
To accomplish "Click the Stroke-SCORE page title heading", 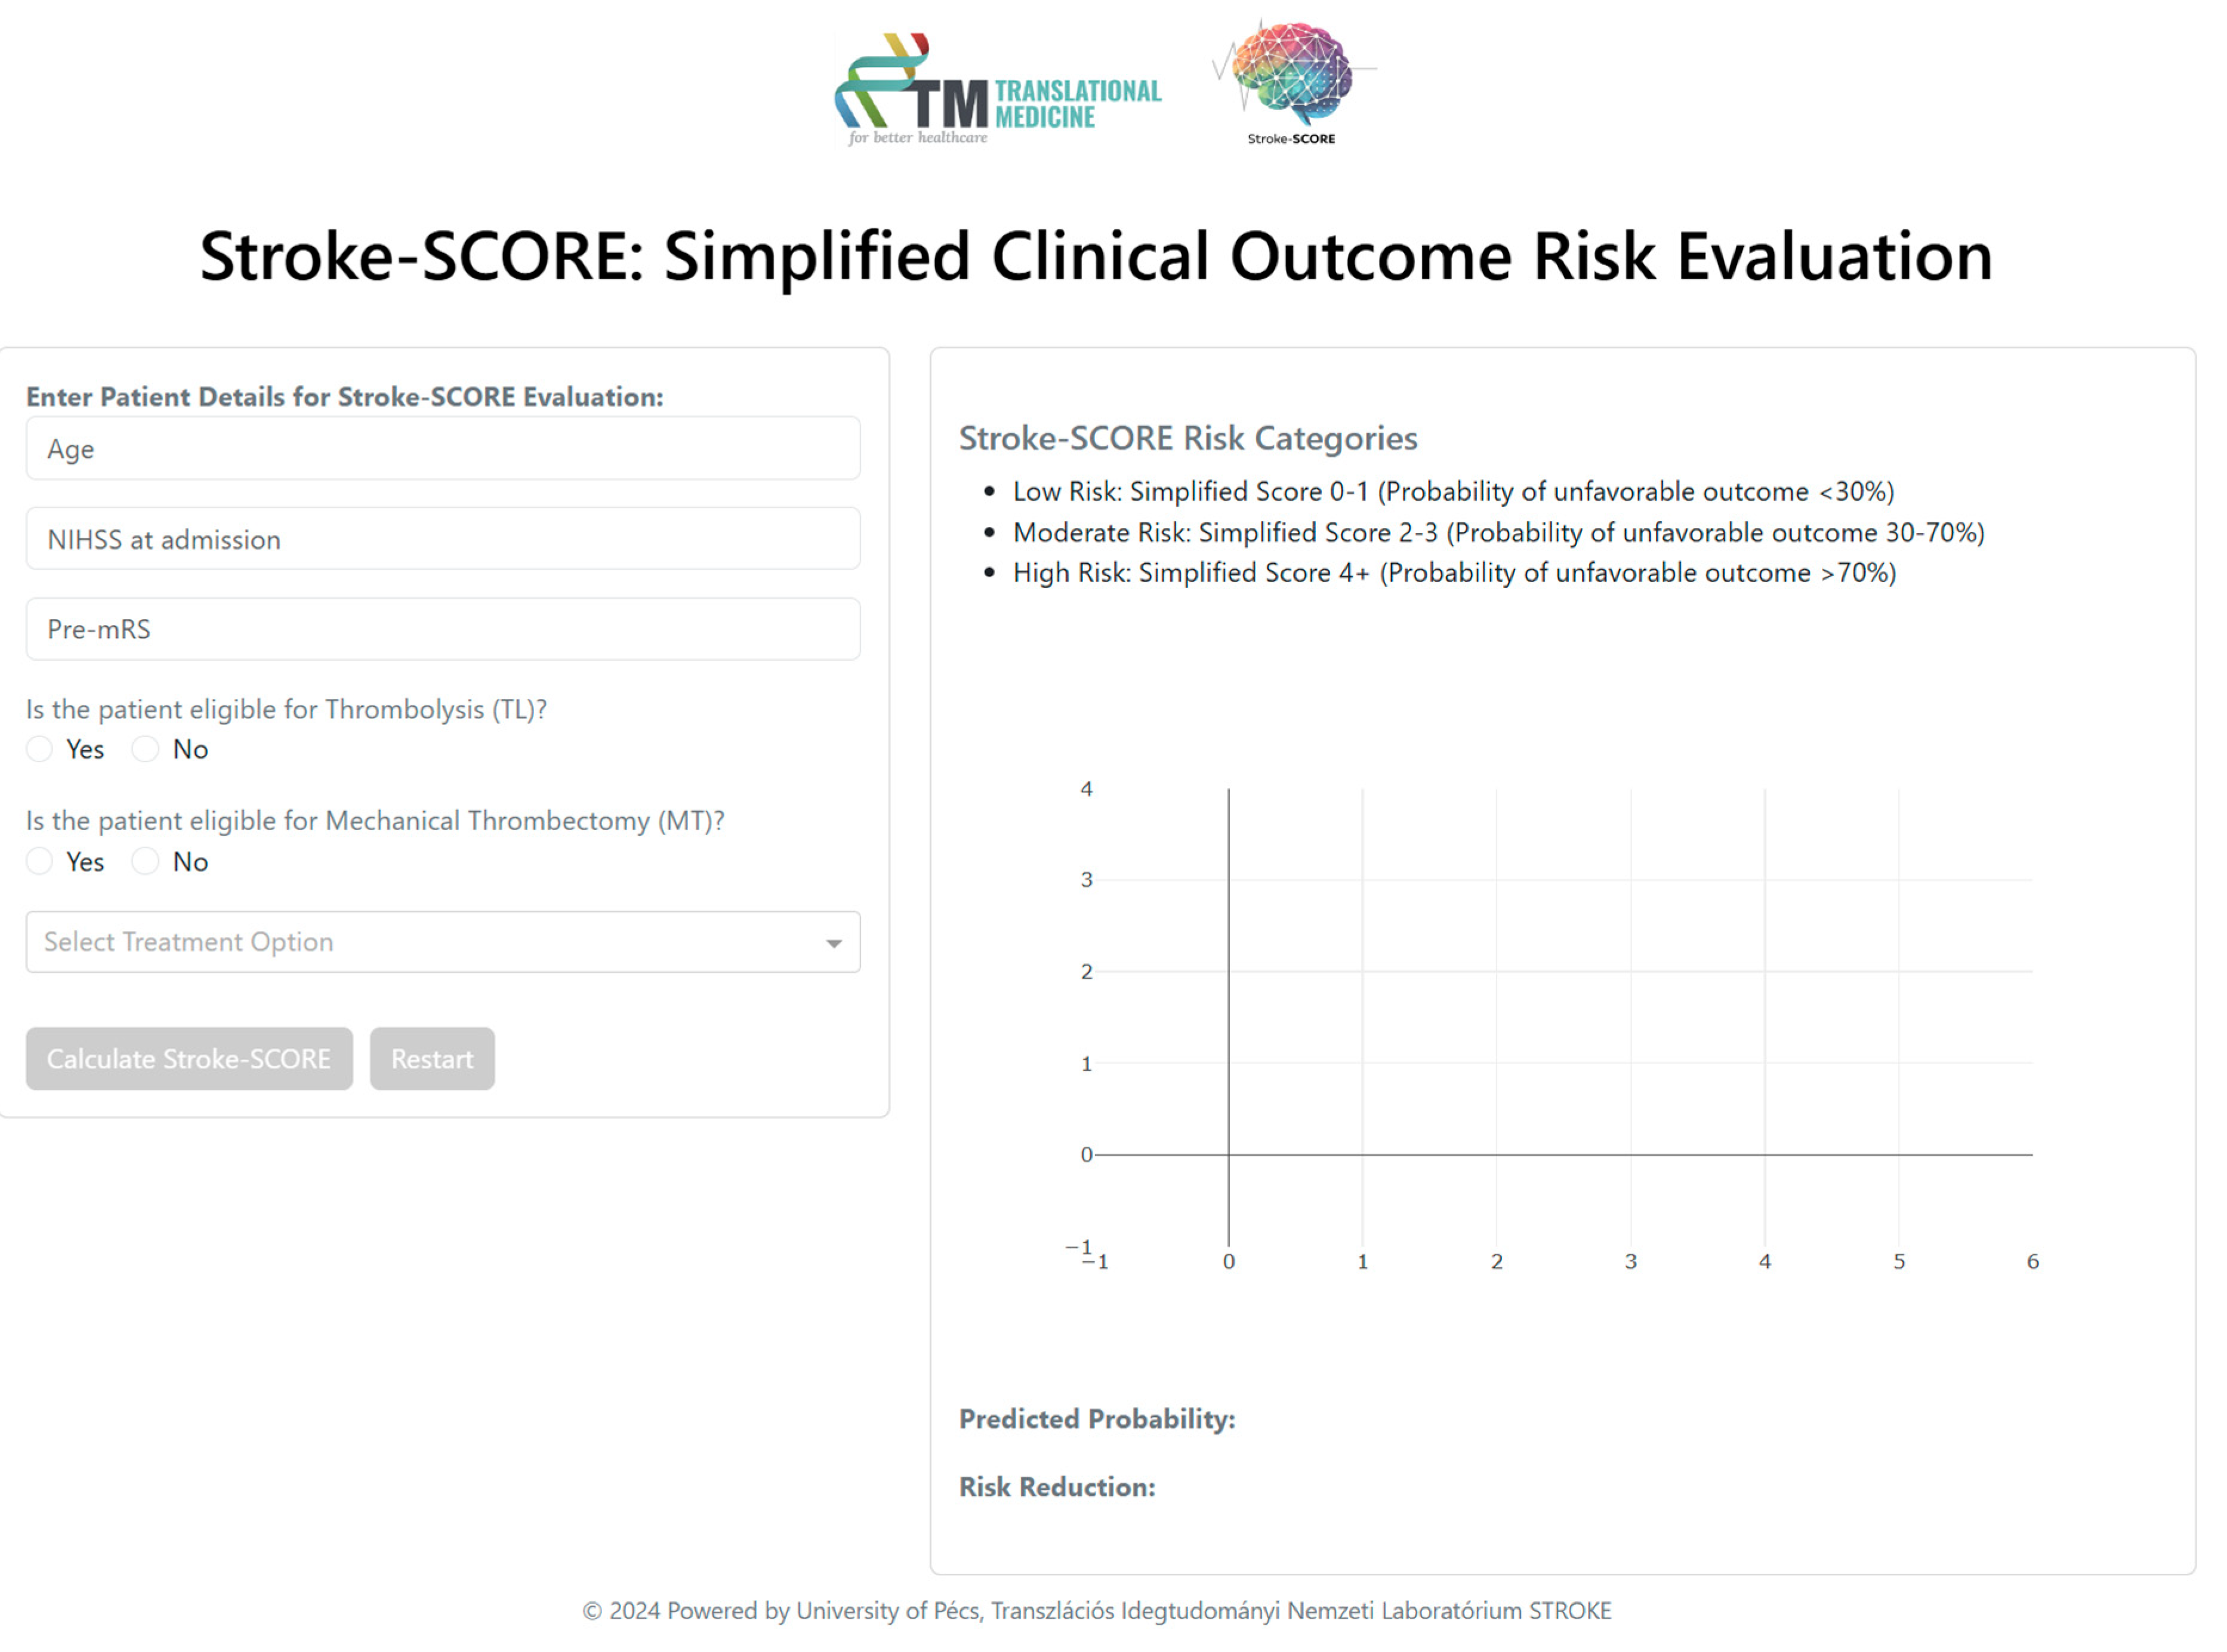I will tap(1097, 256).
